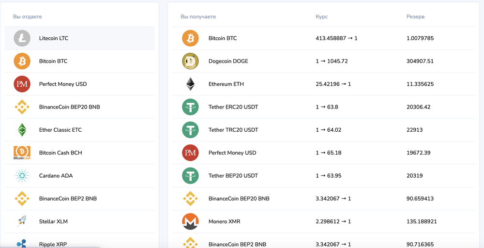Pick BinanceCoin BEP20 BNB to receive

[x=323, y=198]
